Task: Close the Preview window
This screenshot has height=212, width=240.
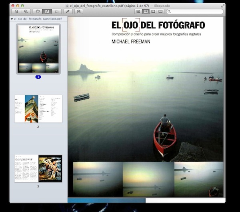Action: pos(13,6)
